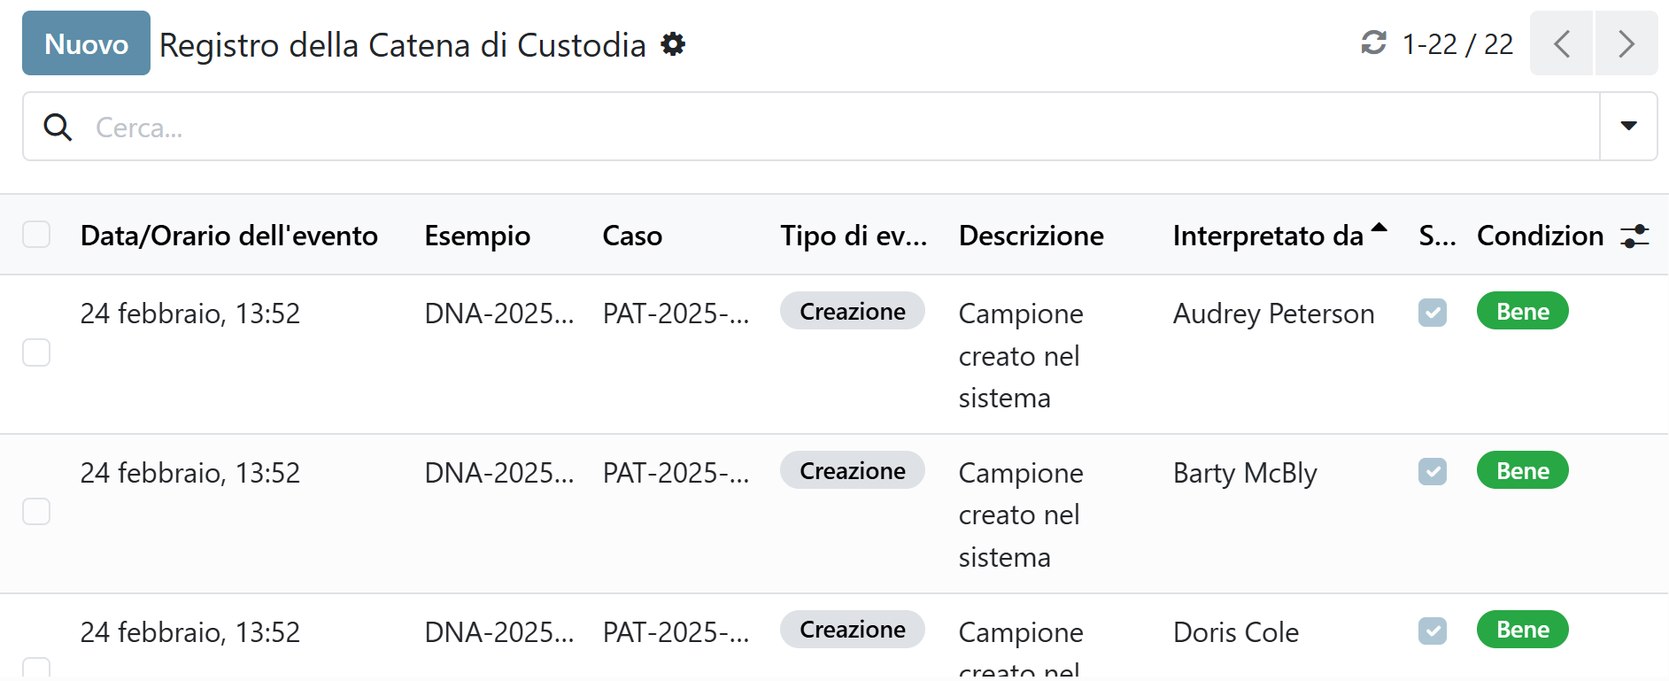Click into the Cerca search field
The image size is (1669, 681).
pyautogui.click(x=797, y=128)
